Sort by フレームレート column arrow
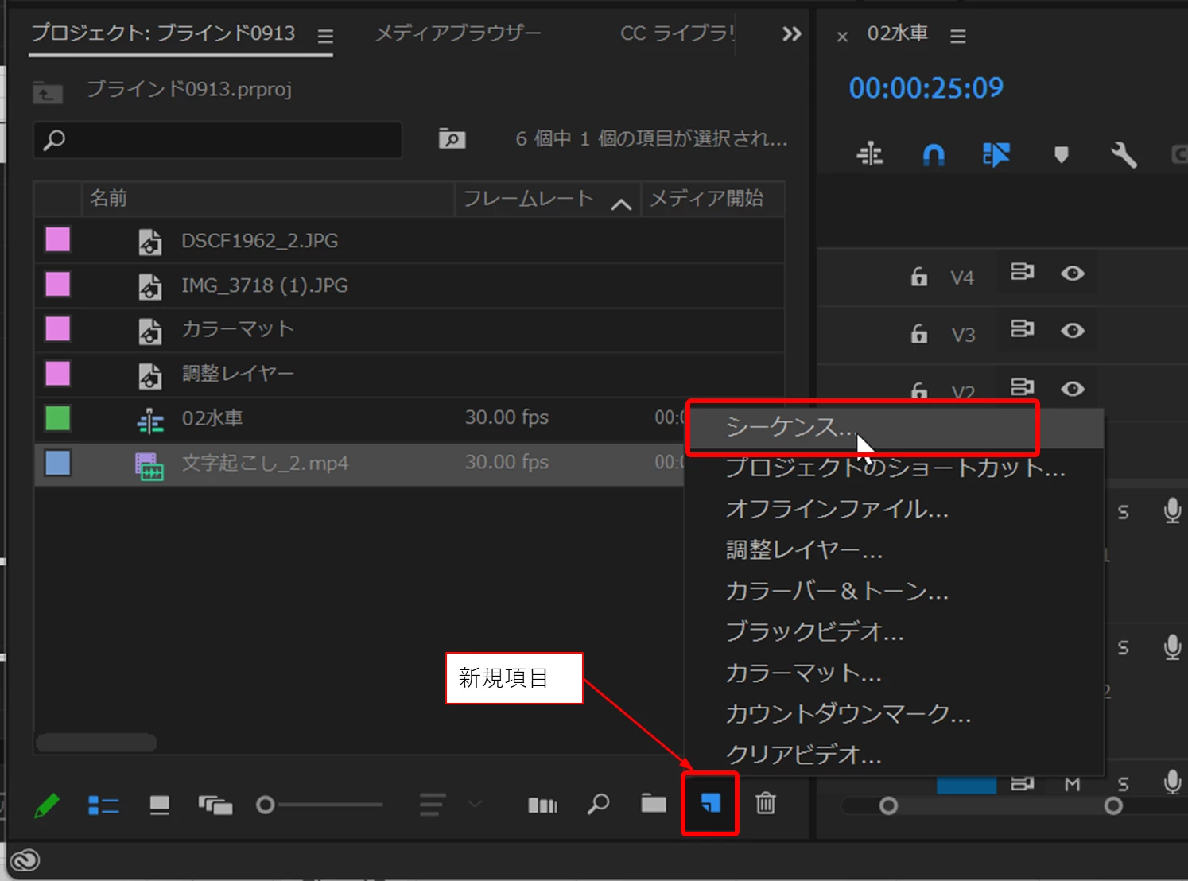The width and height of the screenshot is (1188, 881). 621,204
